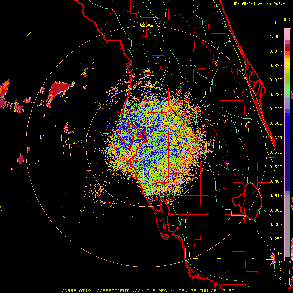The width and height of the screenshot is (293, 293).
Task: Pick the gray swatch beside 0.307
Action: coord(287,227)
